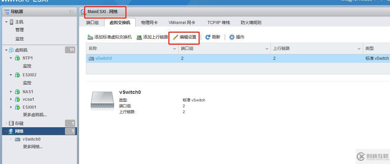The width and height of the screenshot is (390, 164).
Task: Expand the vcsa1 tree node
Action: coord(11,99)
